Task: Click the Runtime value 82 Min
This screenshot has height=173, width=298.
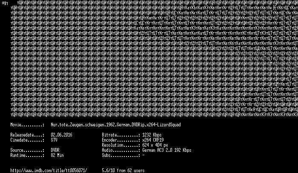Action: click(x=57, y=155)
